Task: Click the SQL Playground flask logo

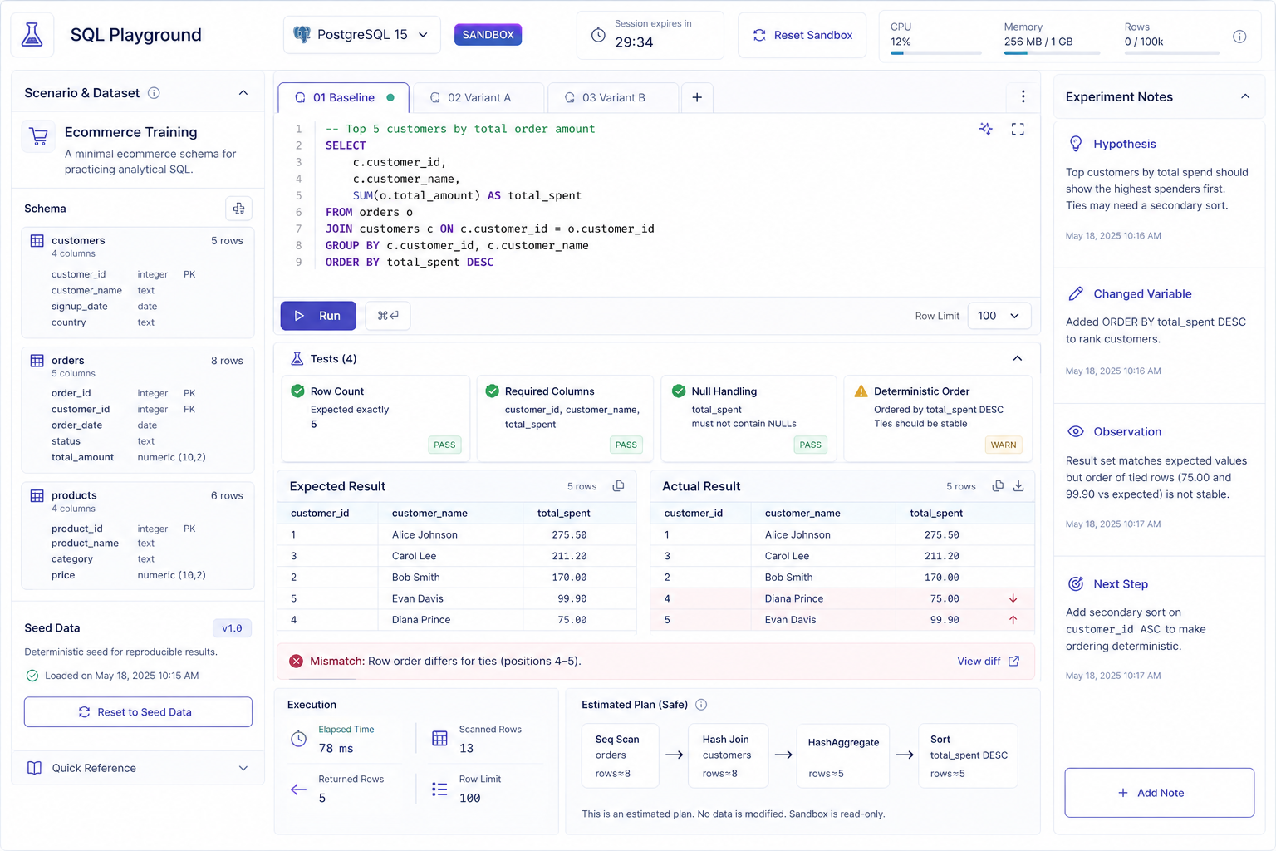Action: tap(32, 35)
